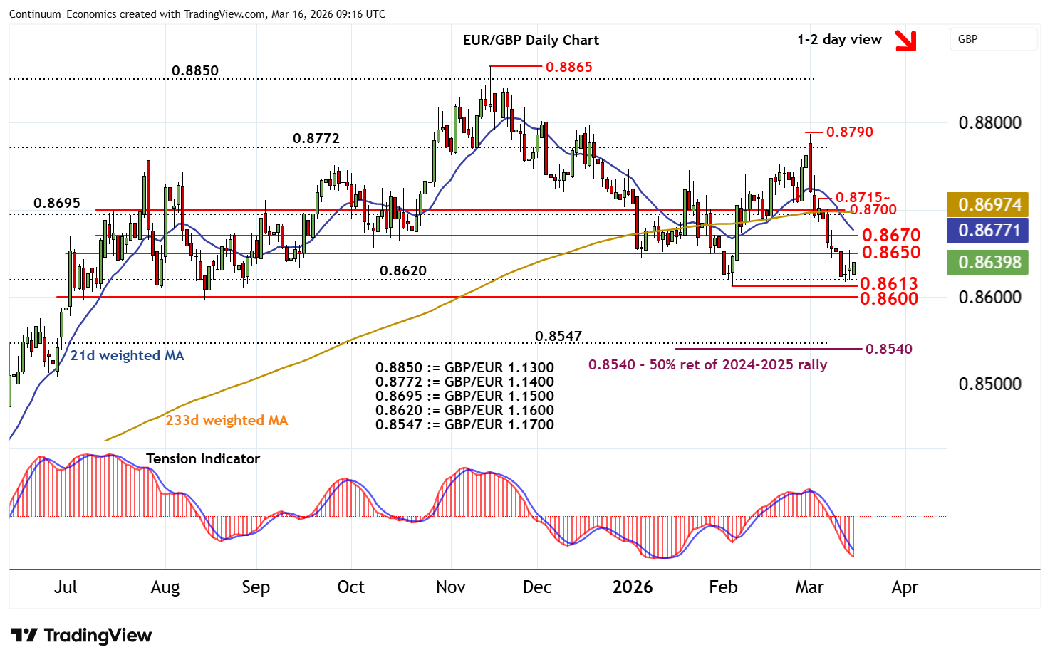The height and width of the screenshot is (662, 1050).
Task: Click the 0.8650 resistance level label
Action: pyautogui.click(x=890, y=253)
